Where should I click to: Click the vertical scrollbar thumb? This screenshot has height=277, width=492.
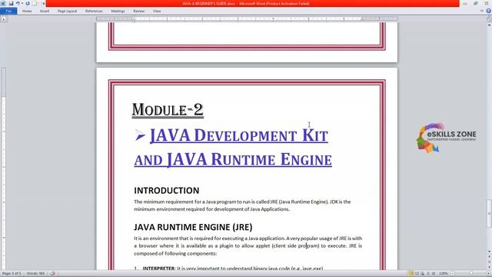tap(489, 213)
